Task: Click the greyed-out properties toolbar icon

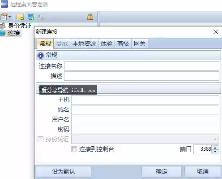Action: (41, 17)
